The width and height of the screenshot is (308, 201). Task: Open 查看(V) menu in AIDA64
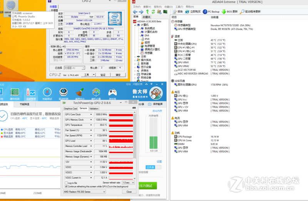pos(147,7)
